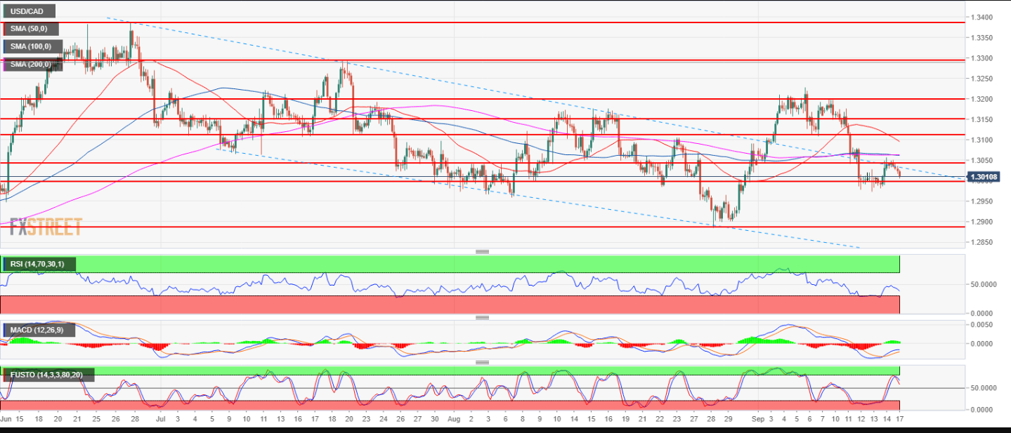The height and width of the screenshot is (433, 1011).
Task: Grab the resize handle above MACD panel
Action: coord(482,317)
